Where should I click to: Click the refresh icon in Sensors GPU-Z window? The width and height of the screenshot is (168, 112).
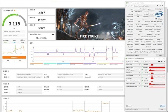162,62
